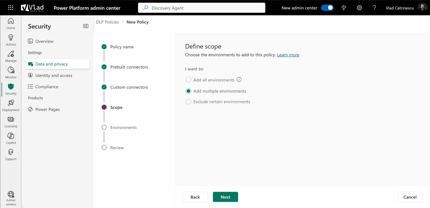Click Next to continue to Environments
The height and width of the screenshot is (208, 430).
click(x=225, y=197)
